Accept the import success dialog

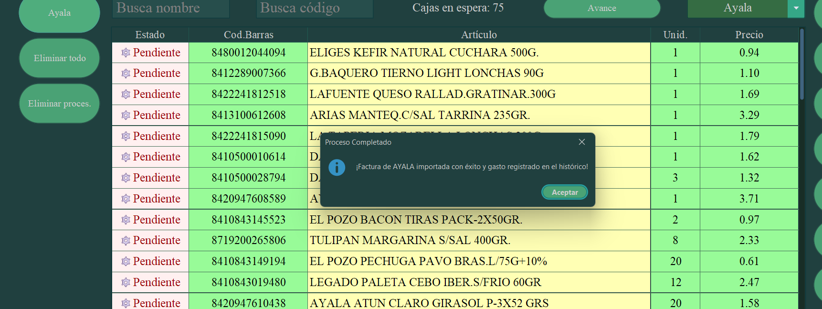[x=565, y=192]
